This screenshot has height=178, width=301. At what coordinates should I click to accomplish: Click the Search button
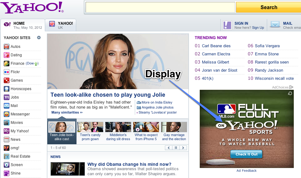(x=269, y=7)
